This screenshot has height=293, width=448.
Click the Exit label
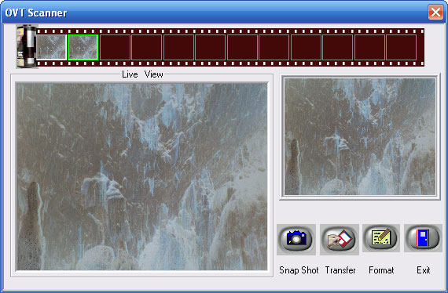coord(423,270)
